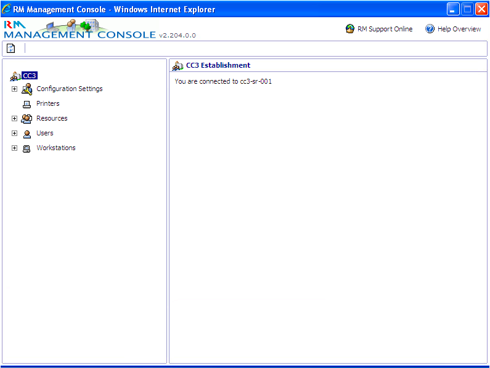The height and width of the screenshot is (368, 490).
Task: Click the CC3 Establishment header icon
Action: click(x=178, y=66)
